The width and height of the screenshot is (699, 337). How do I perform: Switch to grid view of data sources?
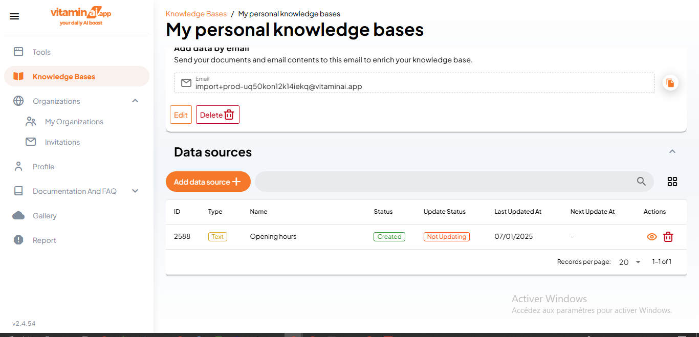coord(672,182)
